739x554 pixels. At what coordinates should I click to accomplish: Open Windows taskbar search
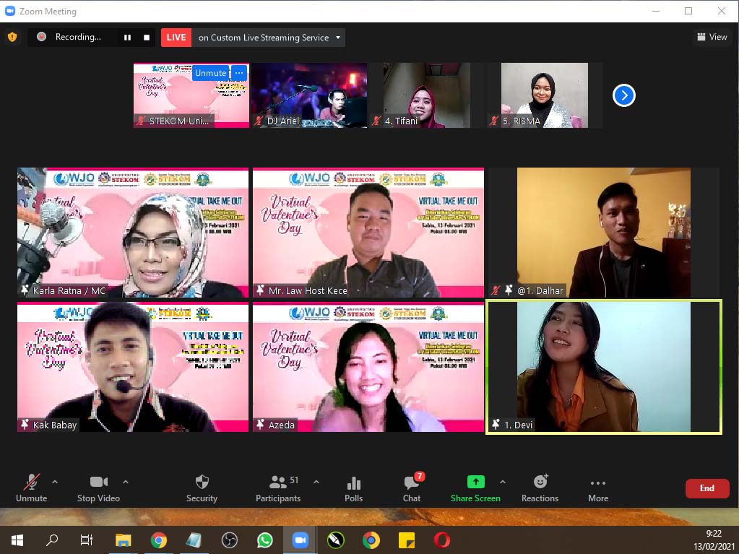tap(52, 540)
